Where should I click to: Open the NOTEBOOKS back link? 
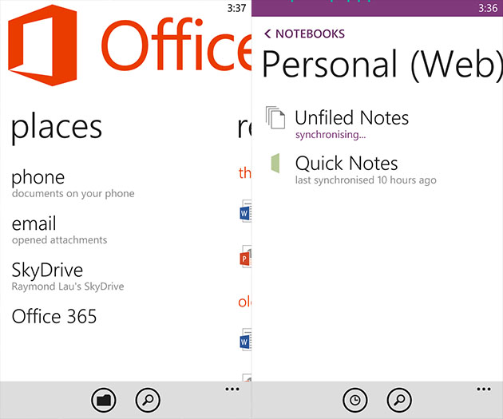tap(304, 34)
